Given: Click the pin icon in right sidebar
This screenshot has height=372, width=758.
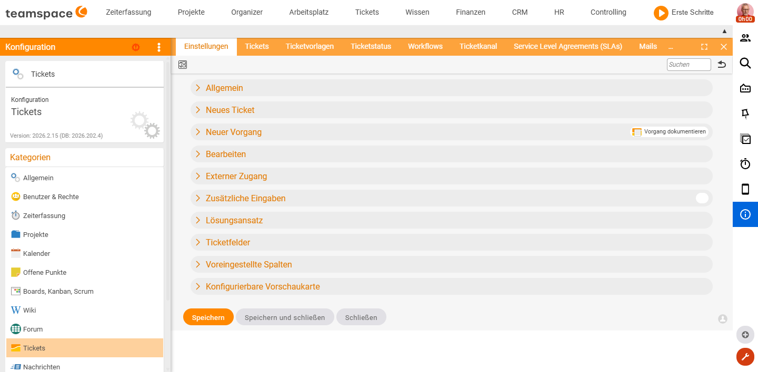Looking at the screenshot, I should pyautogui.click(x=745, y=113).
